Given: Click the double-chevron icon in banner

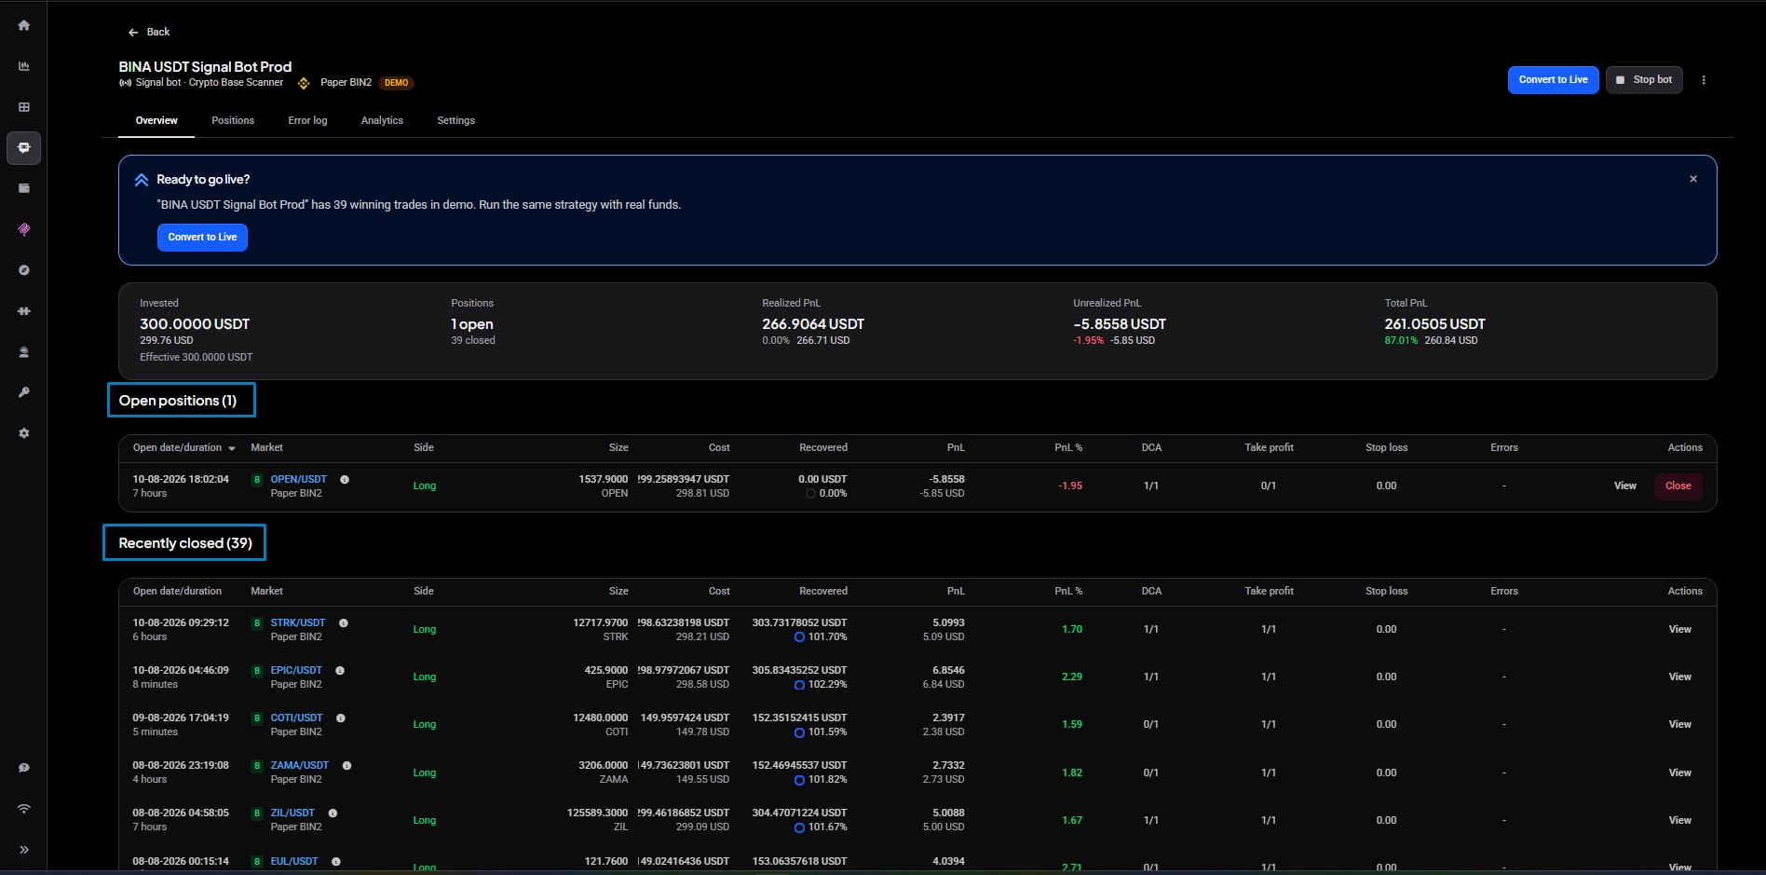Looking at the screenshot, I should coord(142,180).
